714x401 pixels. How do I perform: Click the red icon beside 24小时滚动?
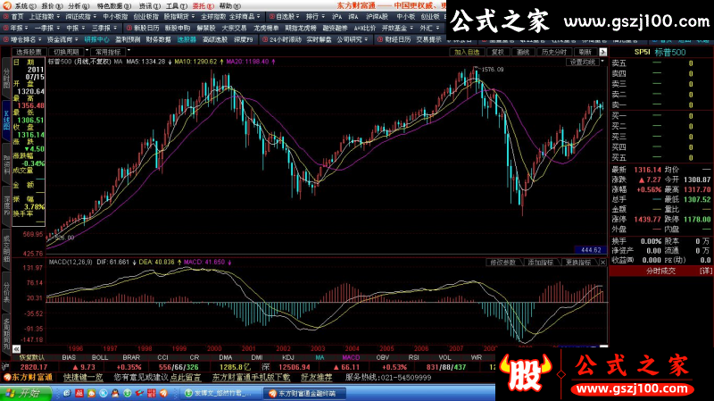pos(265,39)
